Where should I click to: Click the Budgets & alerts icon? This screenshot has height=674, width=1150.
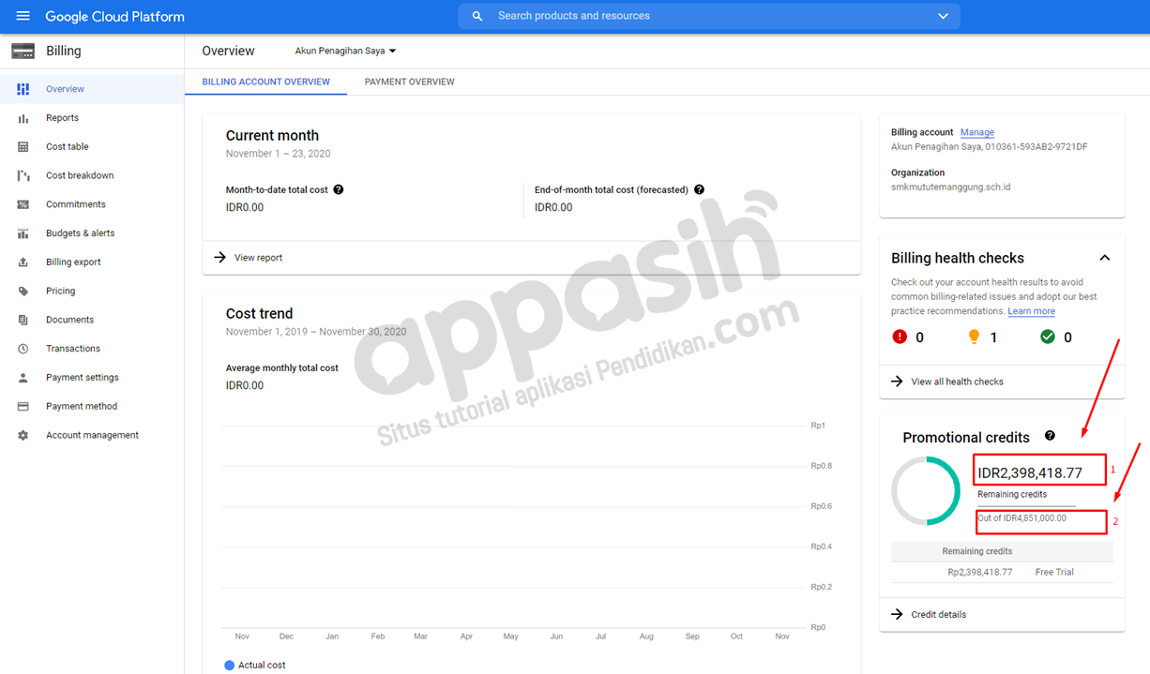(x=23, y=233)
